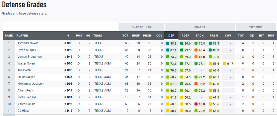Sort by the DEF grade column header
The image size is (277, 116).
coord(171,36)
